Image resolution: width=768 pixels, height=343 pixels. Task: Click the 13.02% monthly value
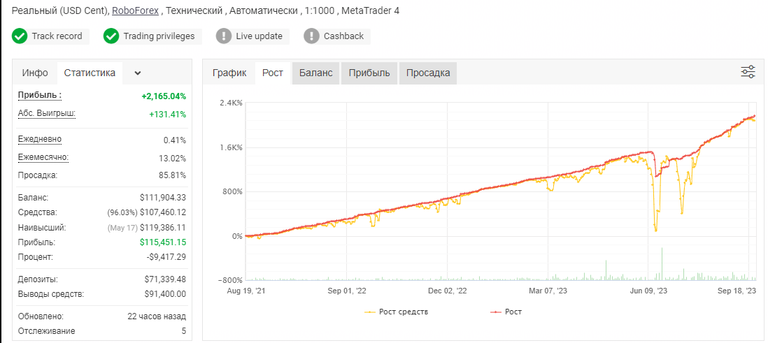tap(172, 159)
